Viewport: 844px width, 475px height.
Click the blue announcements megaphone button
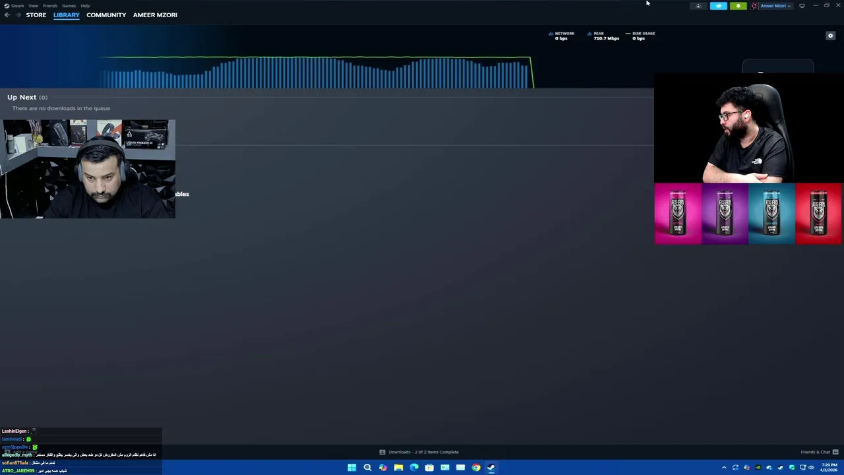click(x=719, y=6)
